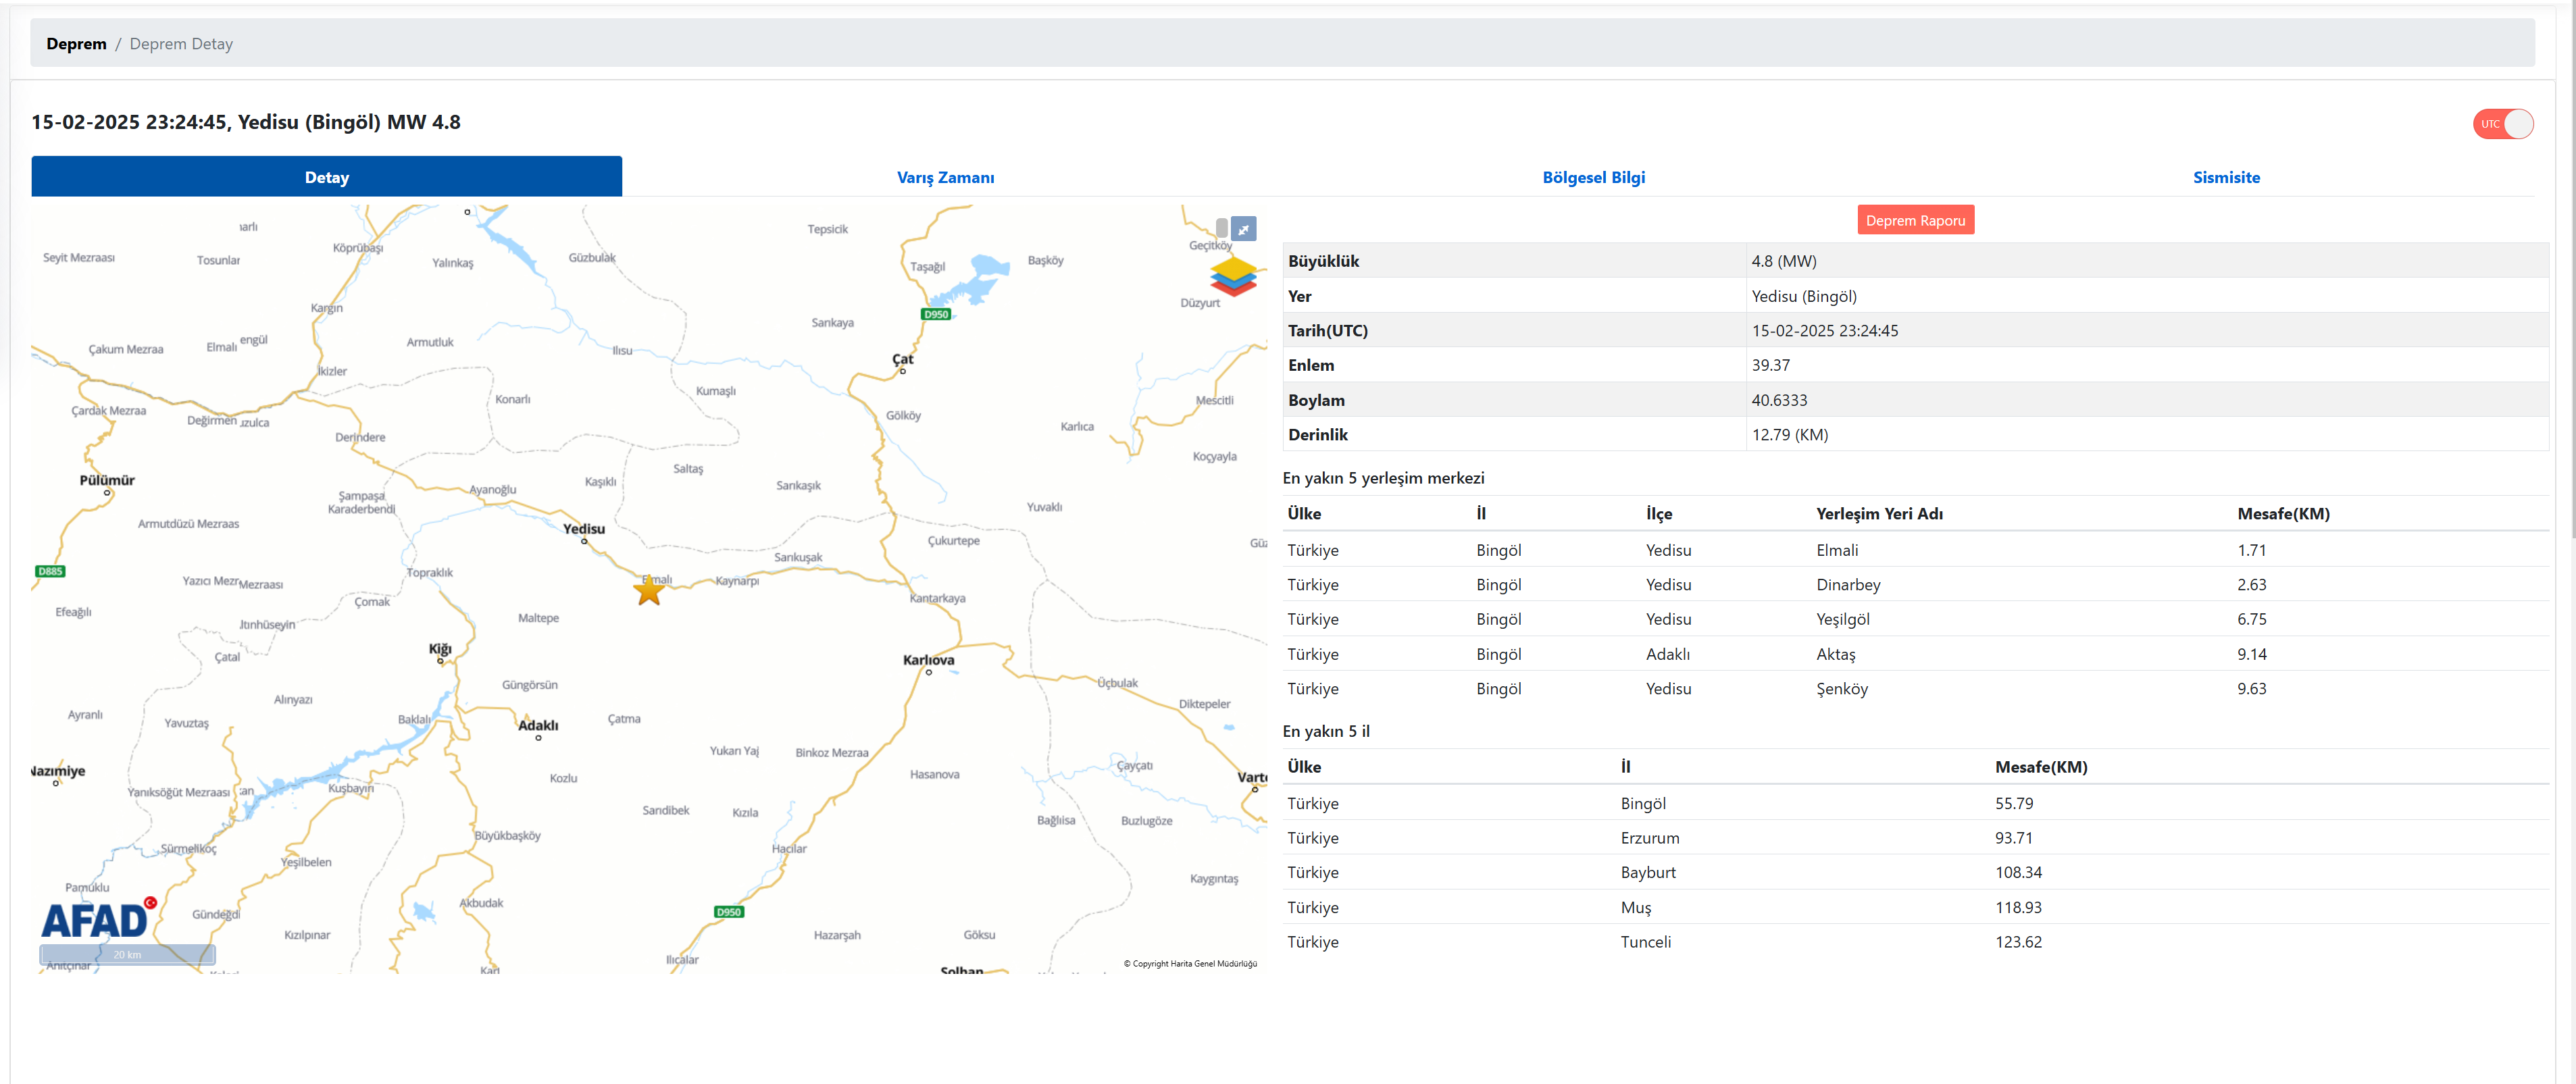Viewport: 2576px width, 1084px height.
Task: Click the Tarih(UTC) value 15-02-2025 23:24:45
Action: pos(1824,331)
